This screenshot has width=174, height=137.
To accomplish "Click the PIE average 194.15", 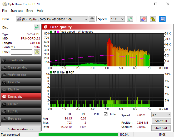I will (x=67, y=118).
